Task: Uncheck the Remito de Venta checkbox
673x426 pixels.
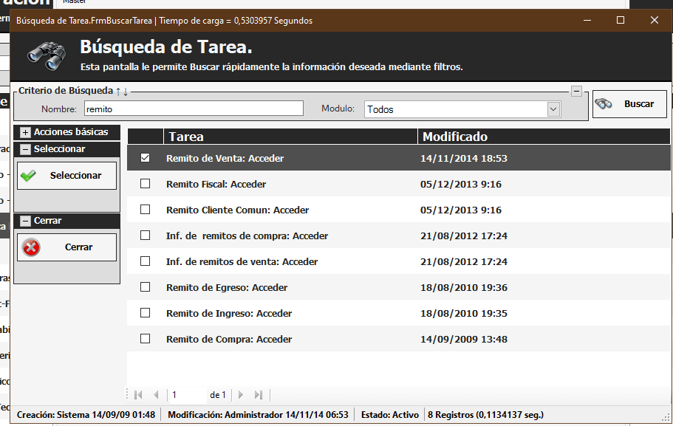Action: point(145,158)
